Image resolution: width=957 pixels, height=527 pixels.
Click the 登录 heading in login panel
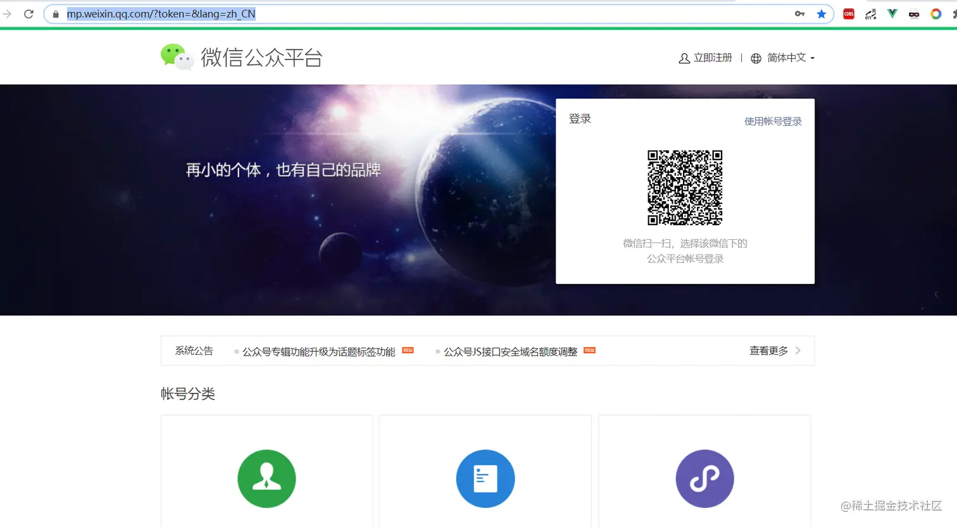click(580, 118)
